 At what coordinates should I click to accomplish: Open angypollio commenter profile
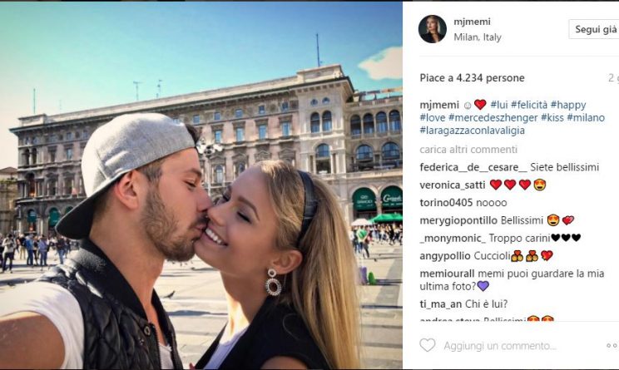(x=445, y=256)
